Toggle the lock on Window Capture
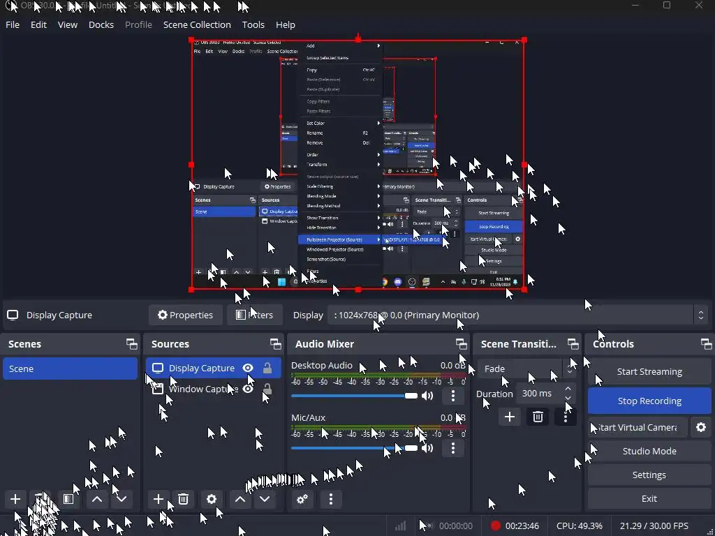Screen dimensions: 715x536 point(267,389)
